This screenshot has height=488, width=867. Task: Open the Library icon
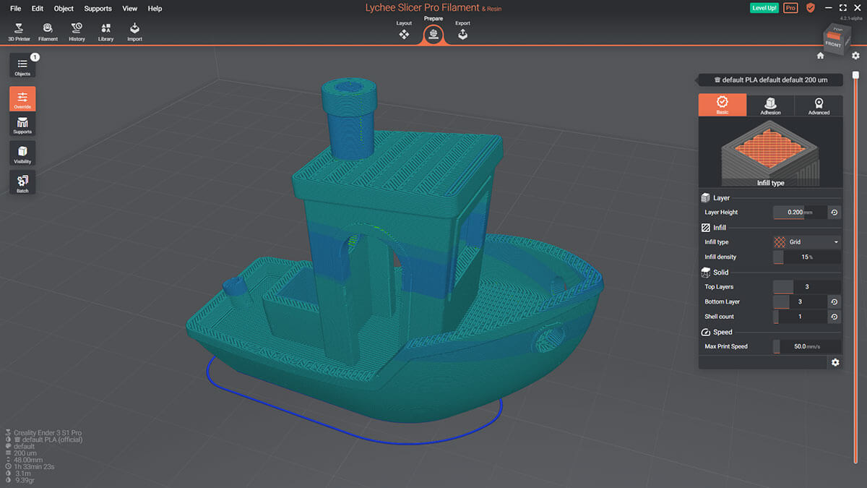pyautogui.click(x=105, y=30)
